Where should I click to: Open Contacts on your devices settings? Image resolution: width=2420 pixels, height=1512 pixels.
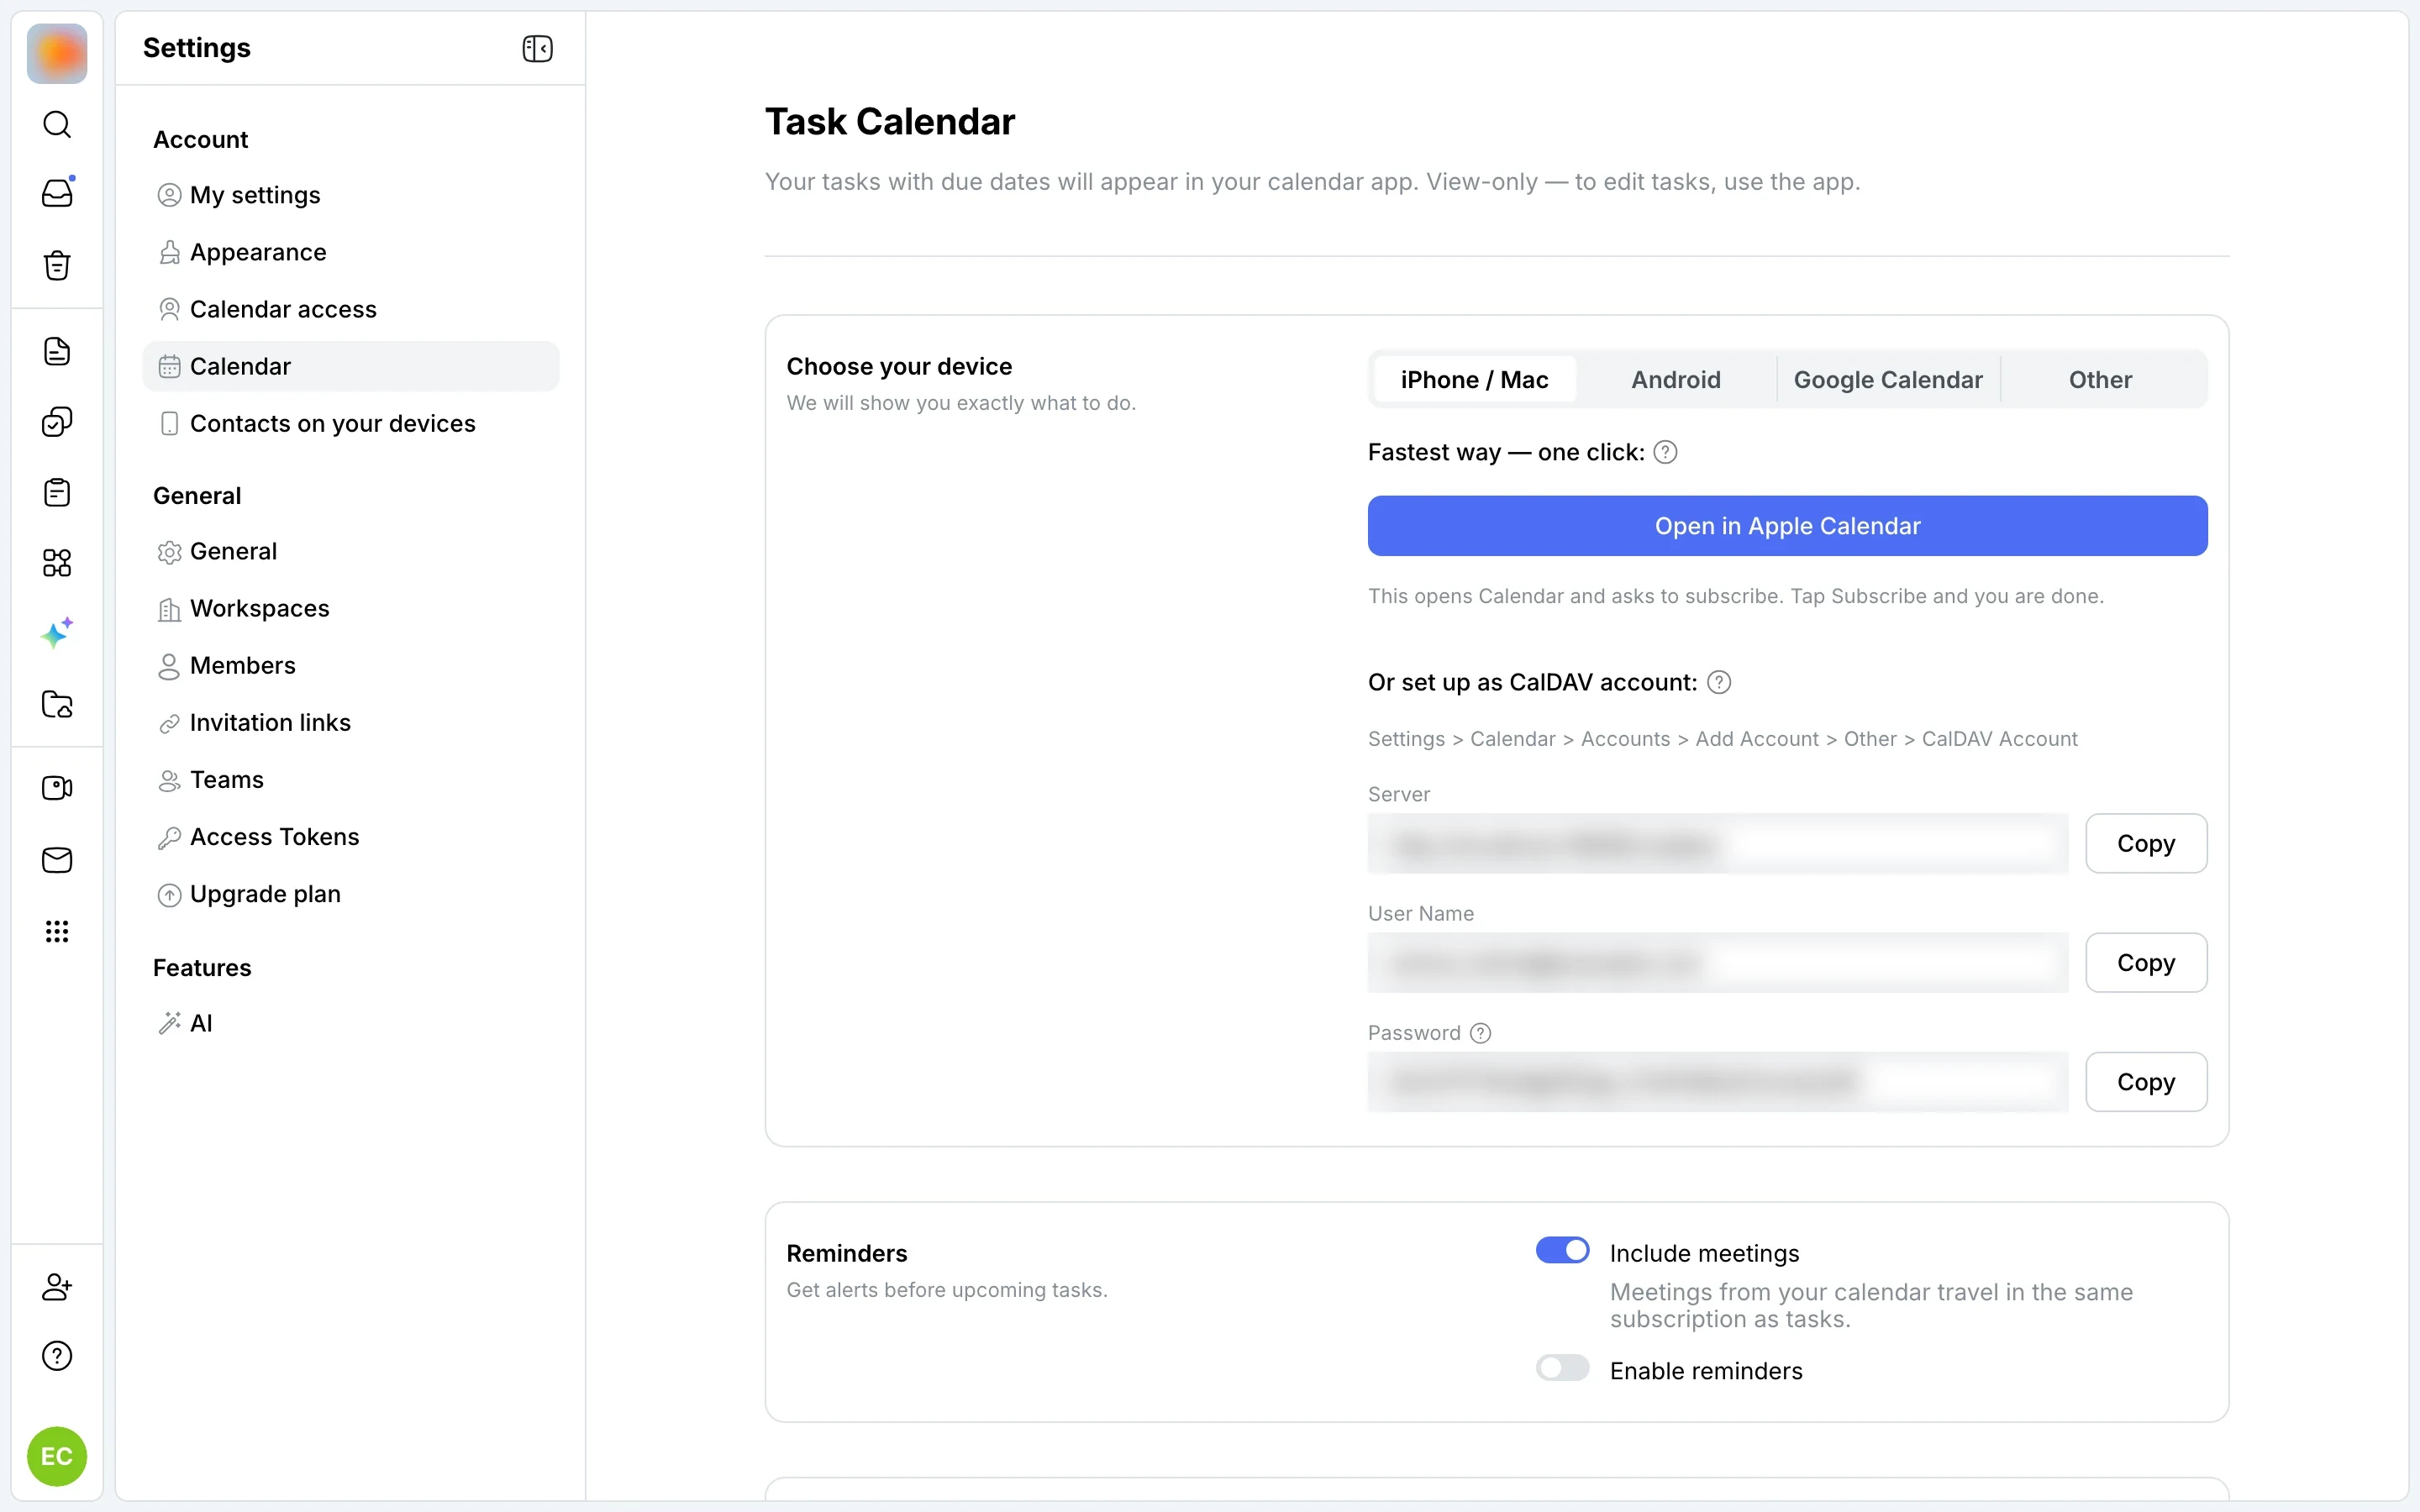351,423
